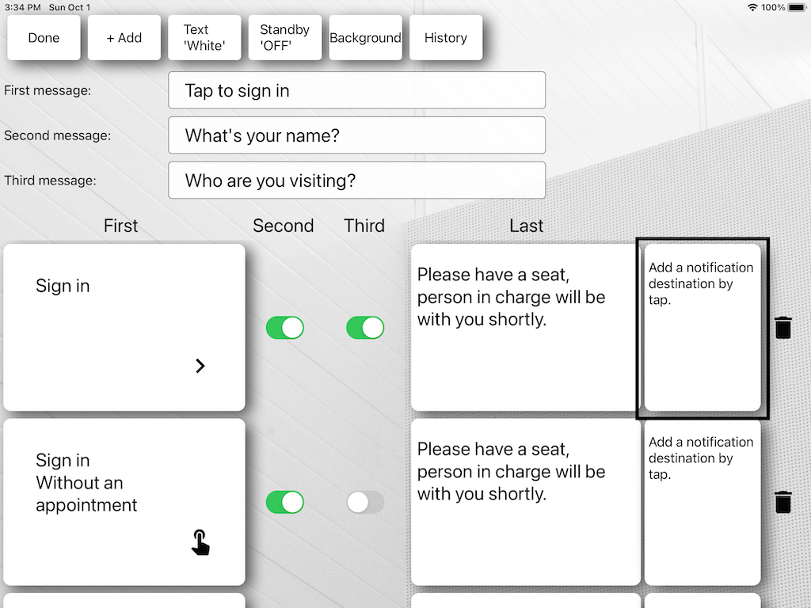The image size is (811, 608).
Task: Switch off Second toggle for 'Without an appointment'
Action: (284, 502)
